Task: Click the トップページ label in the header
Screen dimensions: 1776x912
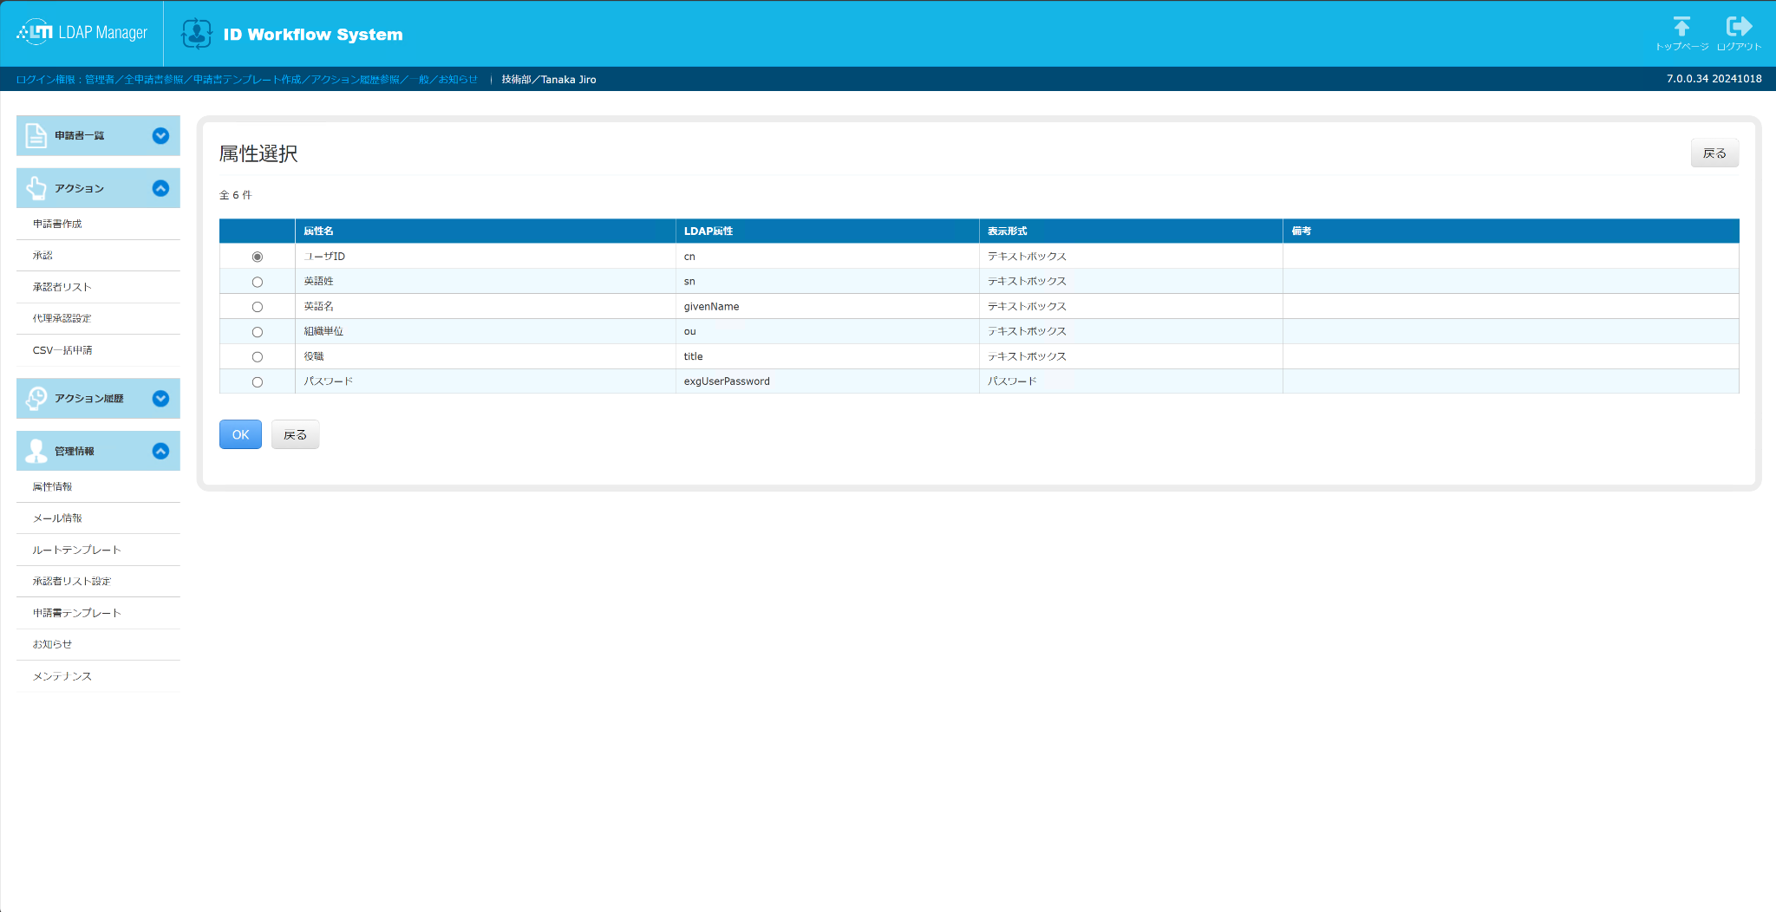Action: click(1681, 47)
